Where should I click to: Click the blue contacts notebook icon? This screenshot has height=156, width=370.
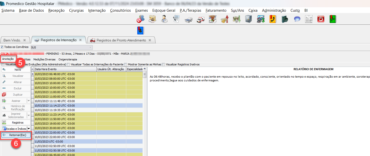pyautogui.click(x=141, y=30)
